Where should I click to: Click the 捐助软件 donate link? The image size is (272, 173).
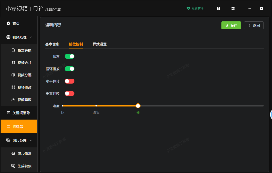pos(195,8)
